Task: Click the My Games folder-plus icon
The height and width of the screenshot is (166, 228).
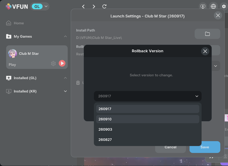Action: pos(8,36)
